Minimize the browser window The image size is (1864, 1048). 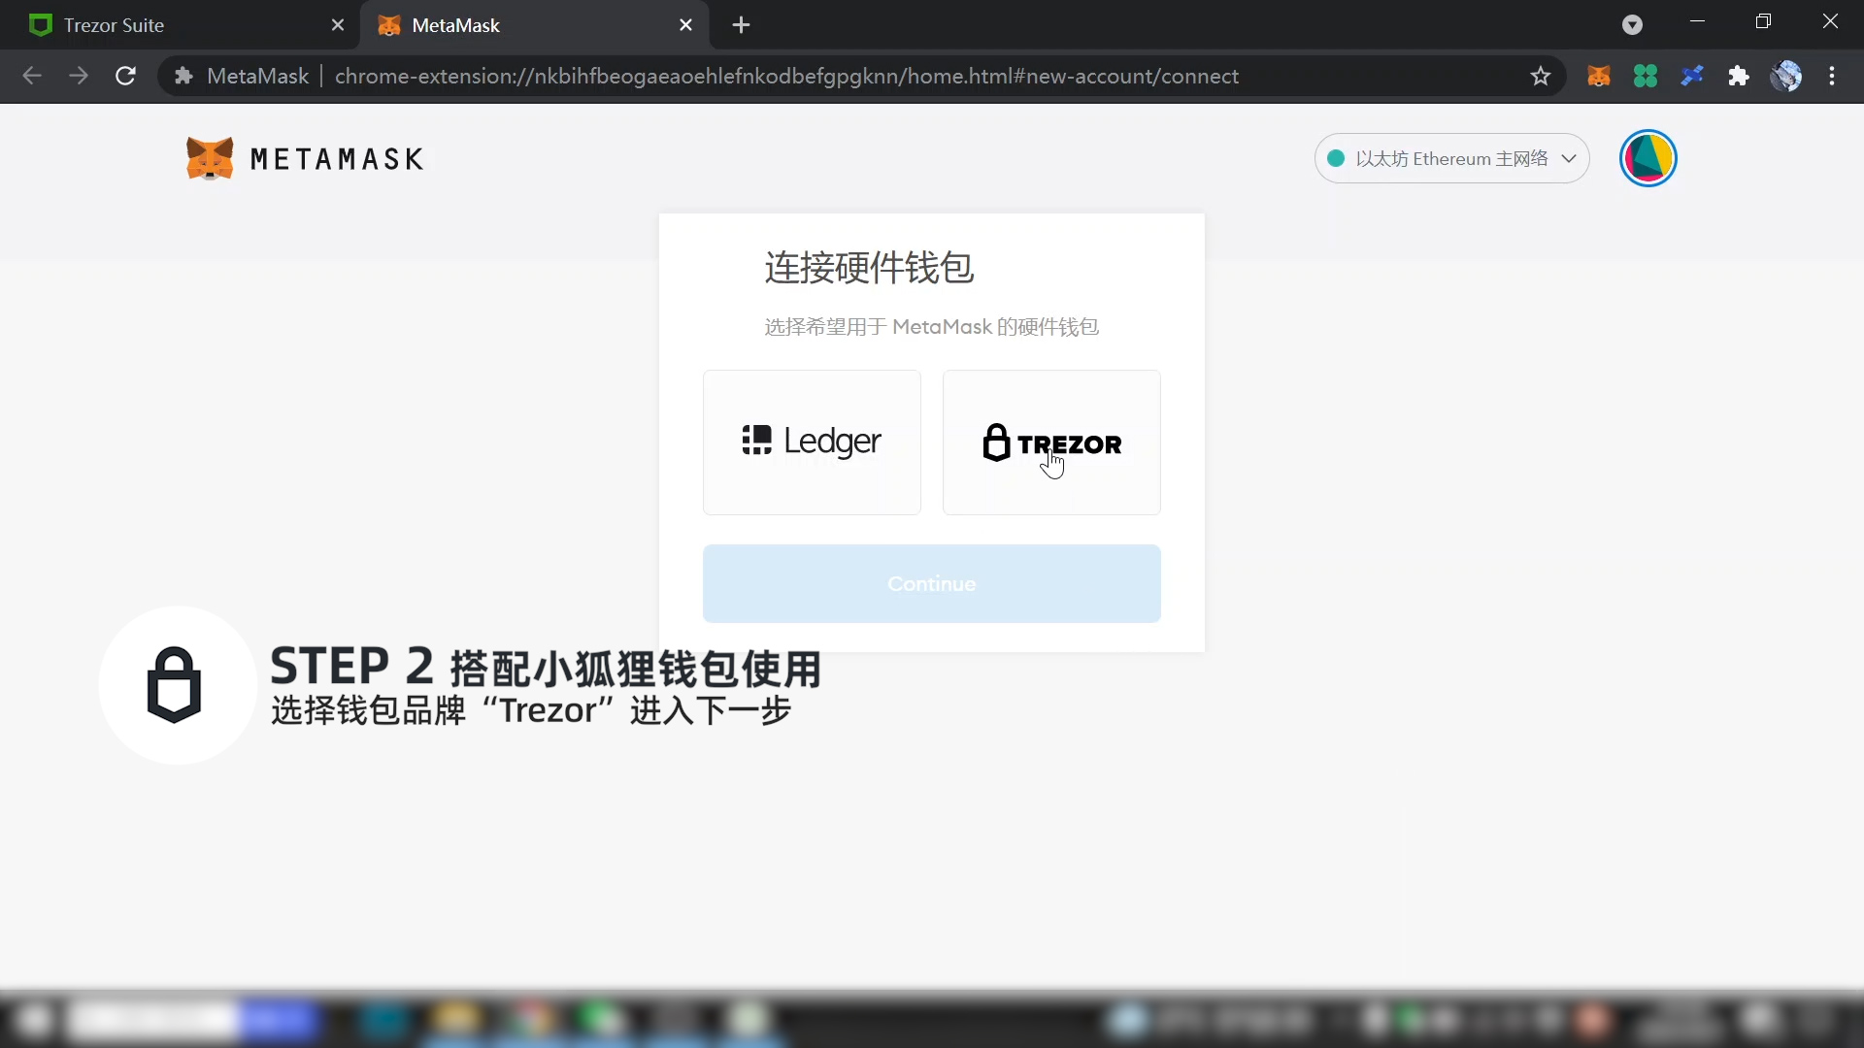(1697, 21)
